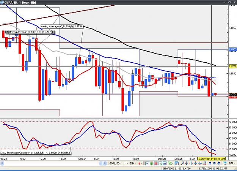Open the candlestick chart style dropdown
This screenshot has width=237, height=171.
coord(140,163)
